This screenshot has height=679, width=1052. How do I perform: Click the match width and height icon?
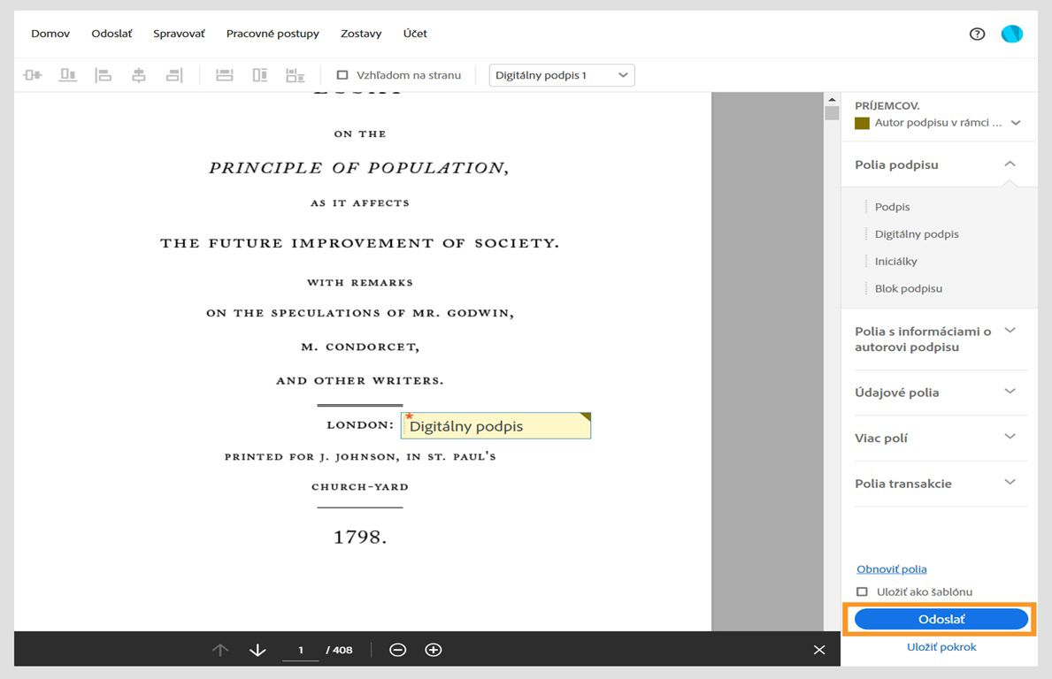(296, 75)
